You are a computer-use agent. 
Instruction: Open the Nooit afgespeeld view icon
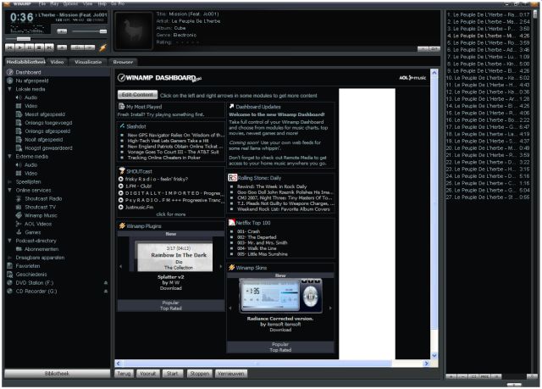(19, 140)
